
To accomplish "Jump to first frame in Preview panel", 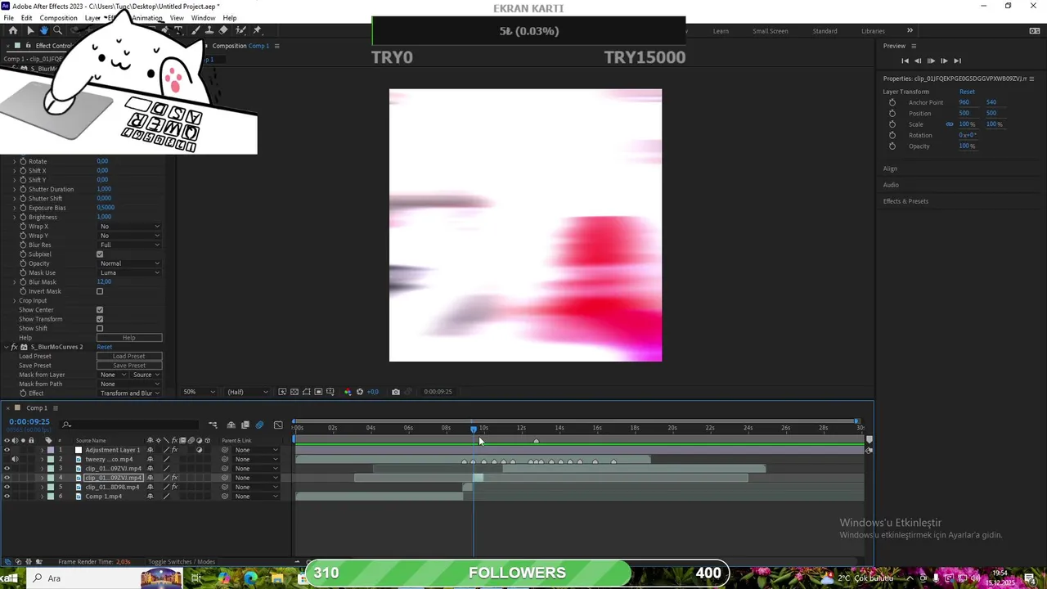I will coord(905,61).
